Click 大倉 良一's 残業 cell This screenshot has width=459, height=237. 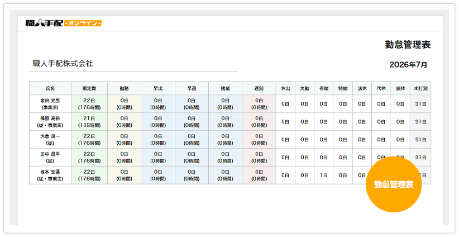point(225,139)
